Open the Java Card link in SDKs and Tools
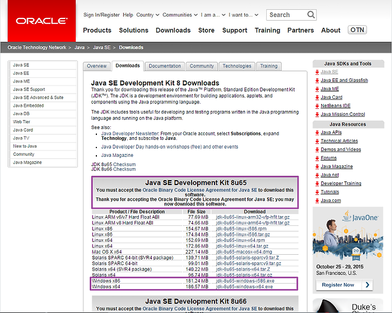The height and width of the screenshot is (313, 392). pos(332,97)
